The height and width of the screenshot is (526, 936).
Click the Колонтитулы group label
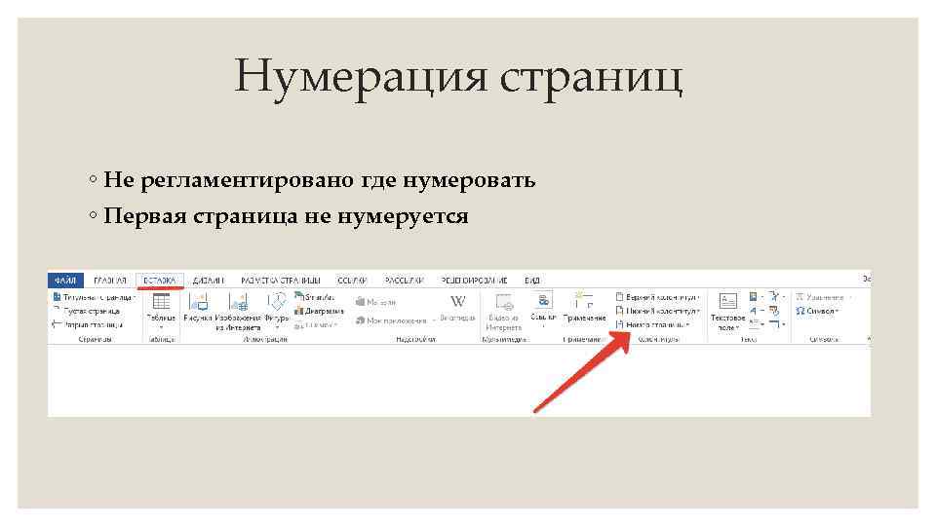point(658,339)
